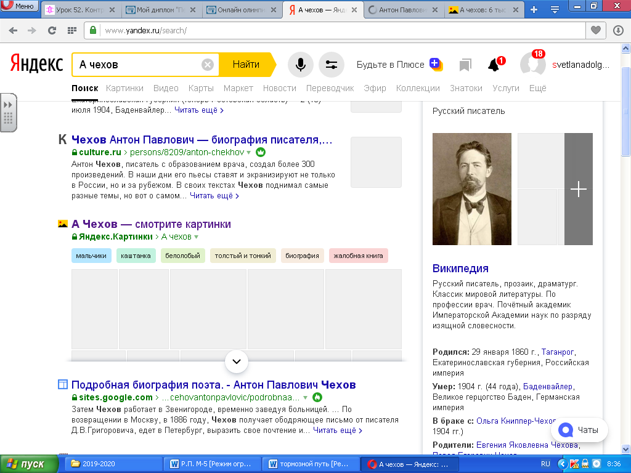The image size is (631, 473).
Task: Open the downloads icon in toolbar
Action: coord(618,31)
